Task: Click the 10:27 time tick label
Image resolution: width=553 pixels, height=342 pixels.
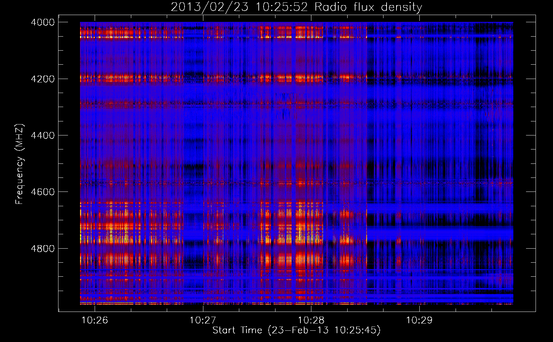Action: point(203,320)
